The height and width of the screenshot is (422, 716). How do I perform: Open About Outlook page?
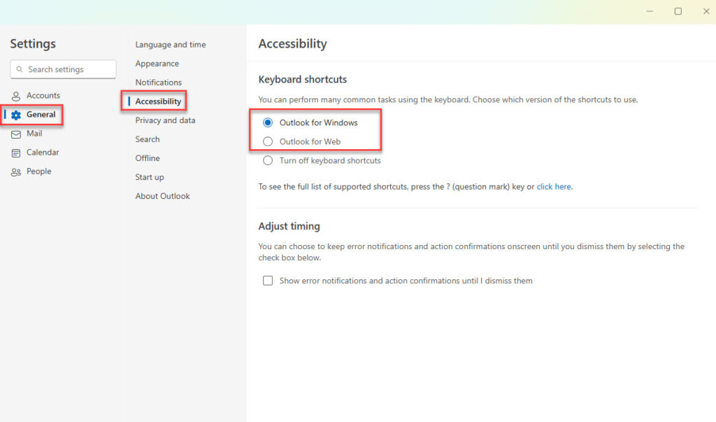click(162, 196)
